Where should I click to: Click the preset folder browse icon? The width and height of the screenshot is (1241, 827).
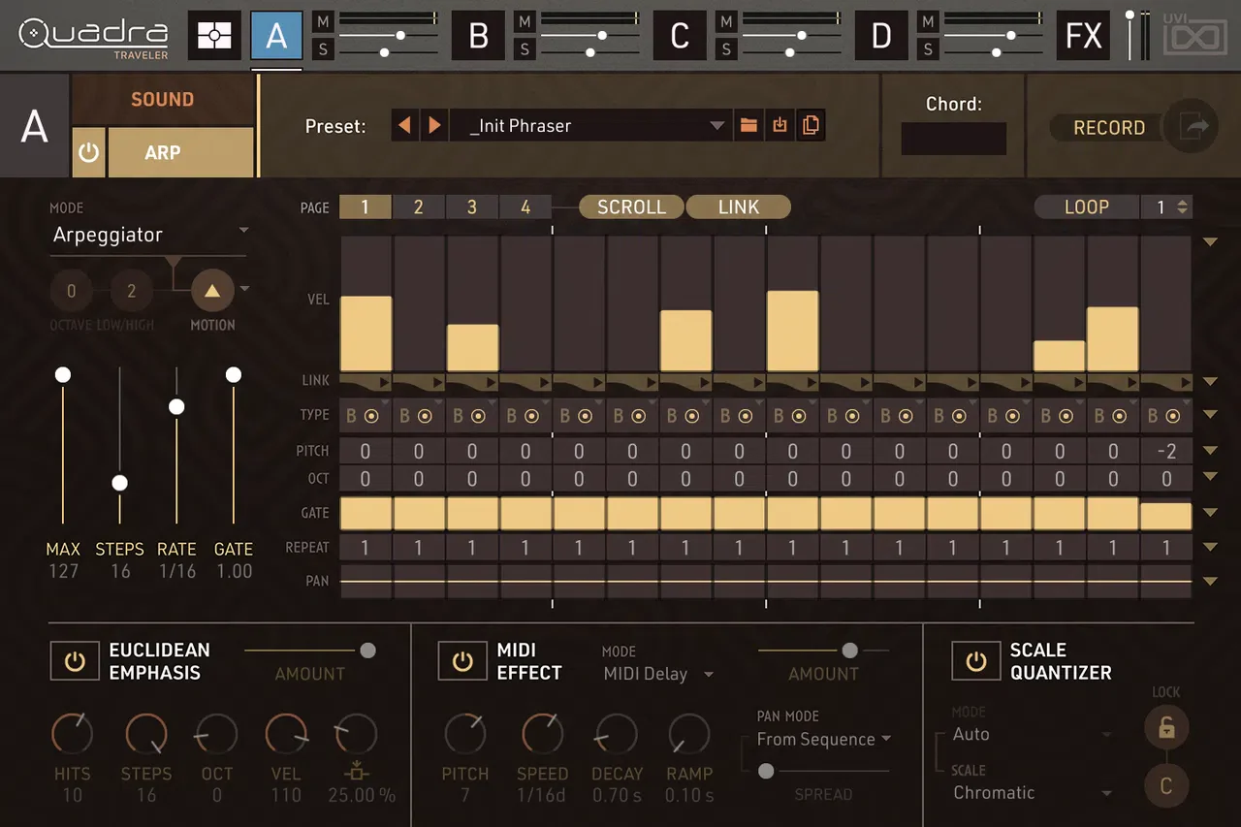tap(748, 125)
